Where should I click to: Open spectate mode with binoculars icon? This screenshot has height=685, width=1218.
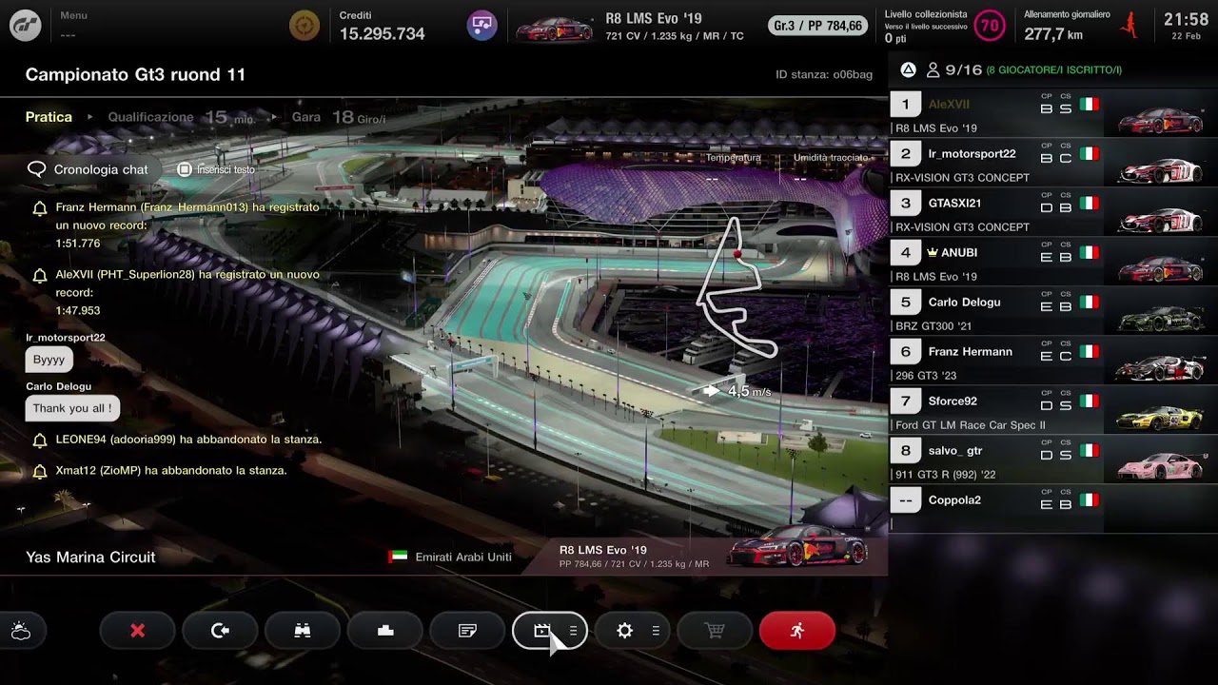(303, 631)
